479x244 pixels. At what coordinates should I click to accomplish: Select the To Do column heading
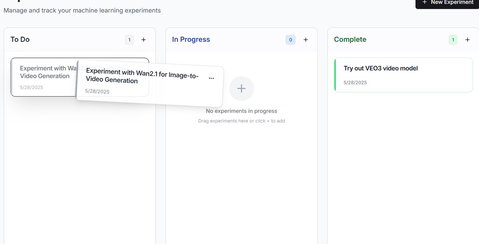point(20,40)
